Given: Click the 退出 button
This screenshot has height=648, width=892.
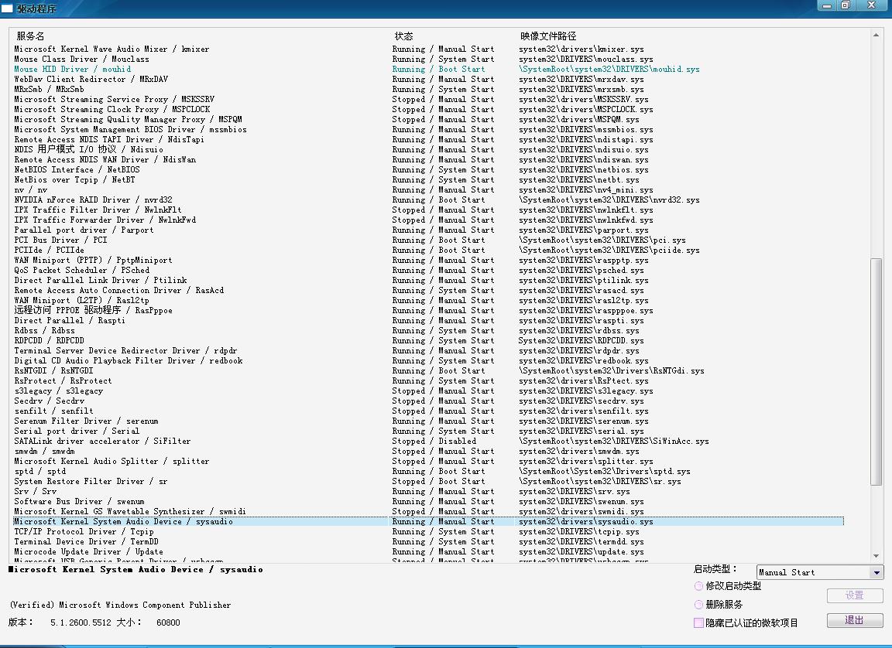Looking at the screenshot, I should tap(855, 620).
